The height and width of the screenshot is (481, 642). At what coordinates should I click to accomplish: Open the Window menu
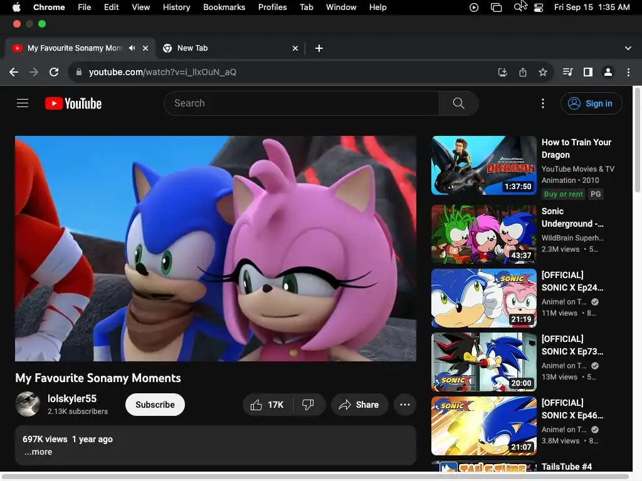click(341, 7)
